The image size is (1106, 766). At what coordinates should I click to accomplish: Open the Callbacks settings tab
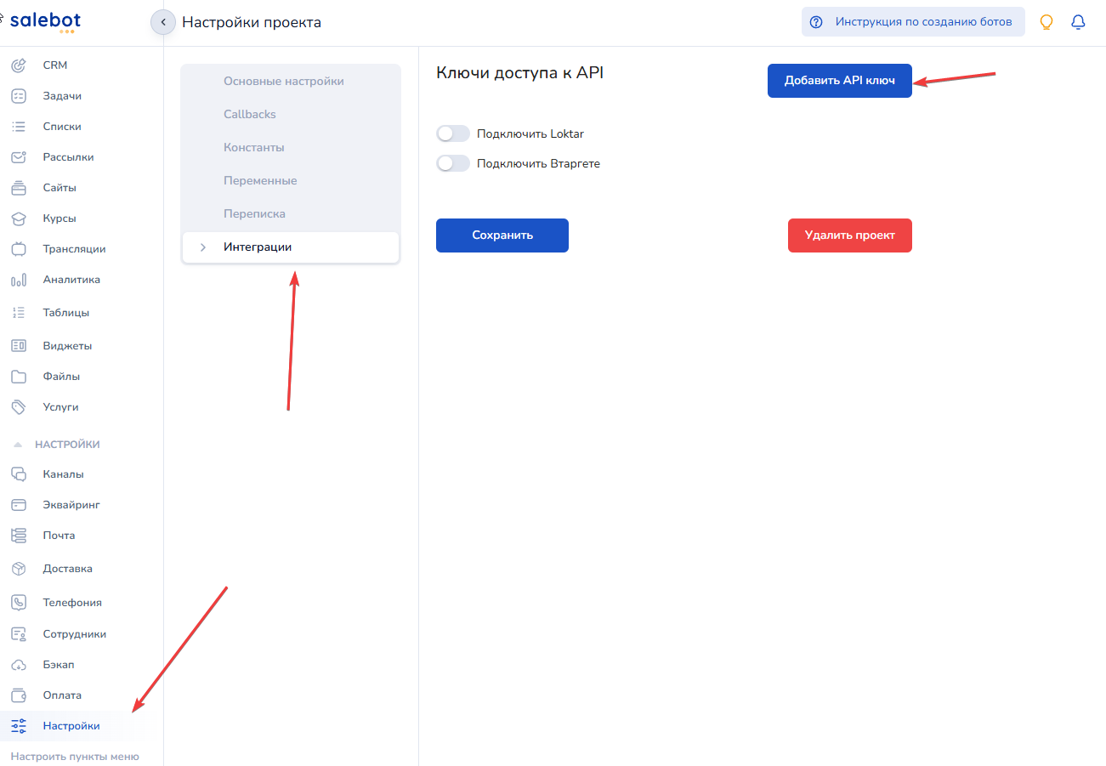pyautogui.click(x=249, y=114)
